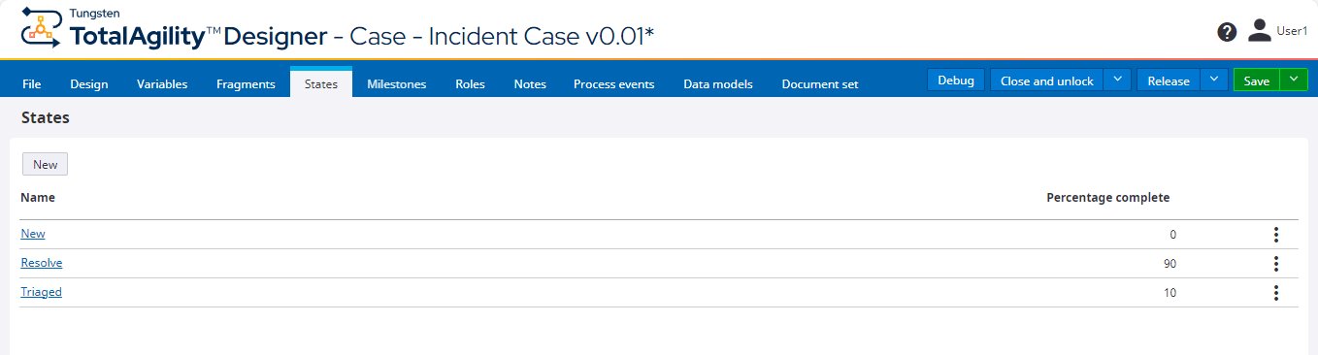Open actions menu for Resolve state row
The image size is (1318, 355).
click(x=1276, y=264)
